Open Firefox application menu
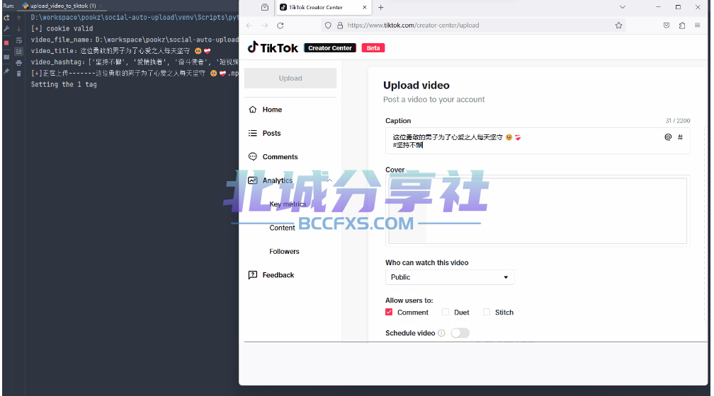 (x=697, y=25)
